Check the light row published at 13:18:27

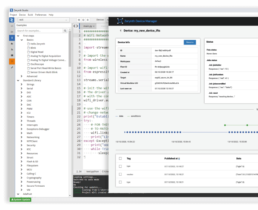tap(120, 166)
